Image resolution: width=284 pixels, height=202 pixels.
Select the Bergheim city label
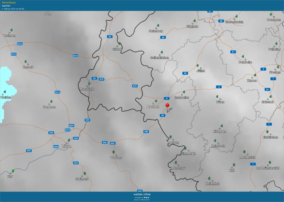pyautogui.click(x=245, y=62)
